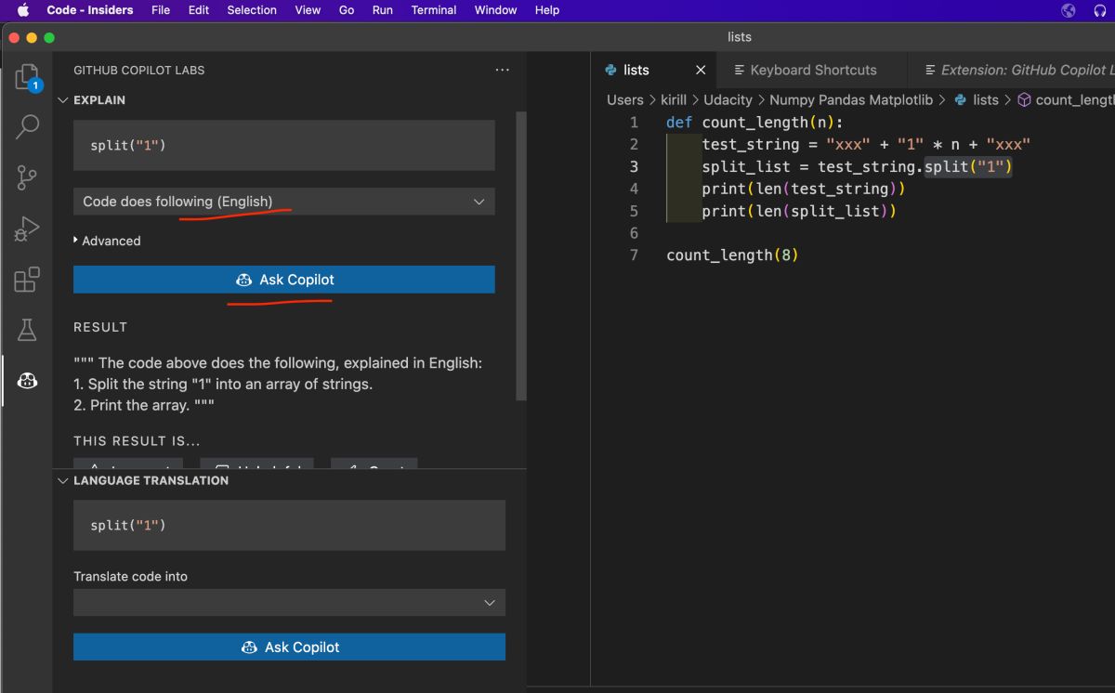Viewport: 1115px width, 693px height.
Task: Open the View menu
Action: 308,10
